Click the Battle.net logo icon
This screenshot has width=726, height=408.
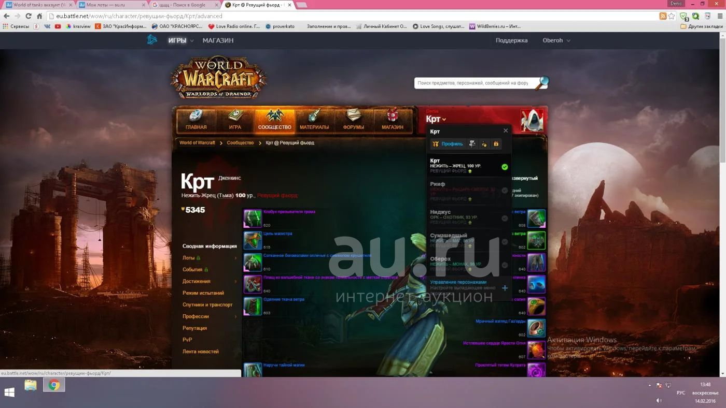click(152, 40)
